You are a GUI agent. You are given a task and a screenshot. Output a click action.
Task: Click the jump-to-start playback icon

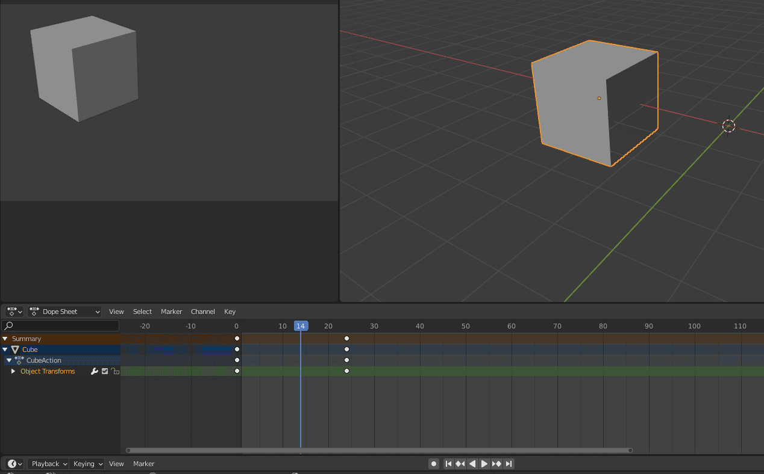pos(448,463)
